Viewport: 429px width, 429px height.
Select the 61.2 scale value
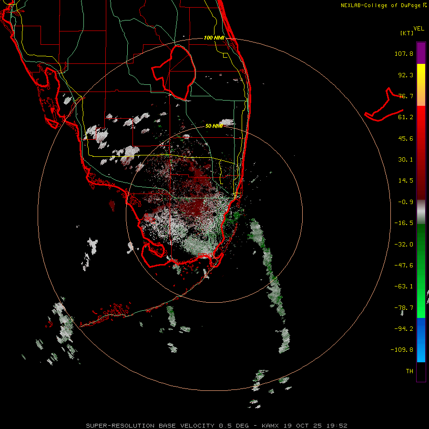tap(406, 117)
